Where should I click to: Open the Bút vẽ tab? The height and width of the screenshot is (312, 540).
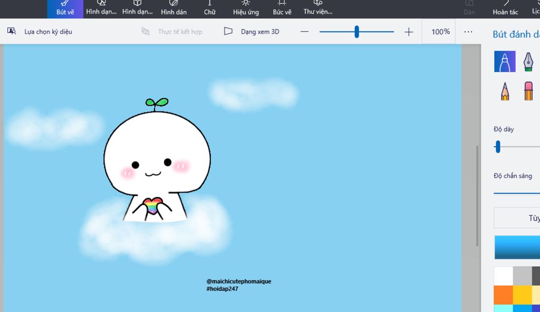pyautogui.click(x=65, y=9)
